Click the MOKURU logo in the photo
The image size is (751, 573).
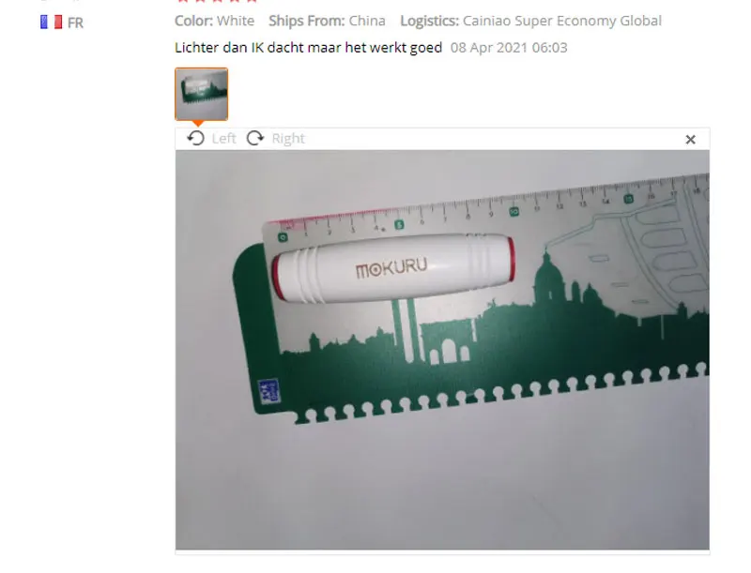(x=391, y=268)
